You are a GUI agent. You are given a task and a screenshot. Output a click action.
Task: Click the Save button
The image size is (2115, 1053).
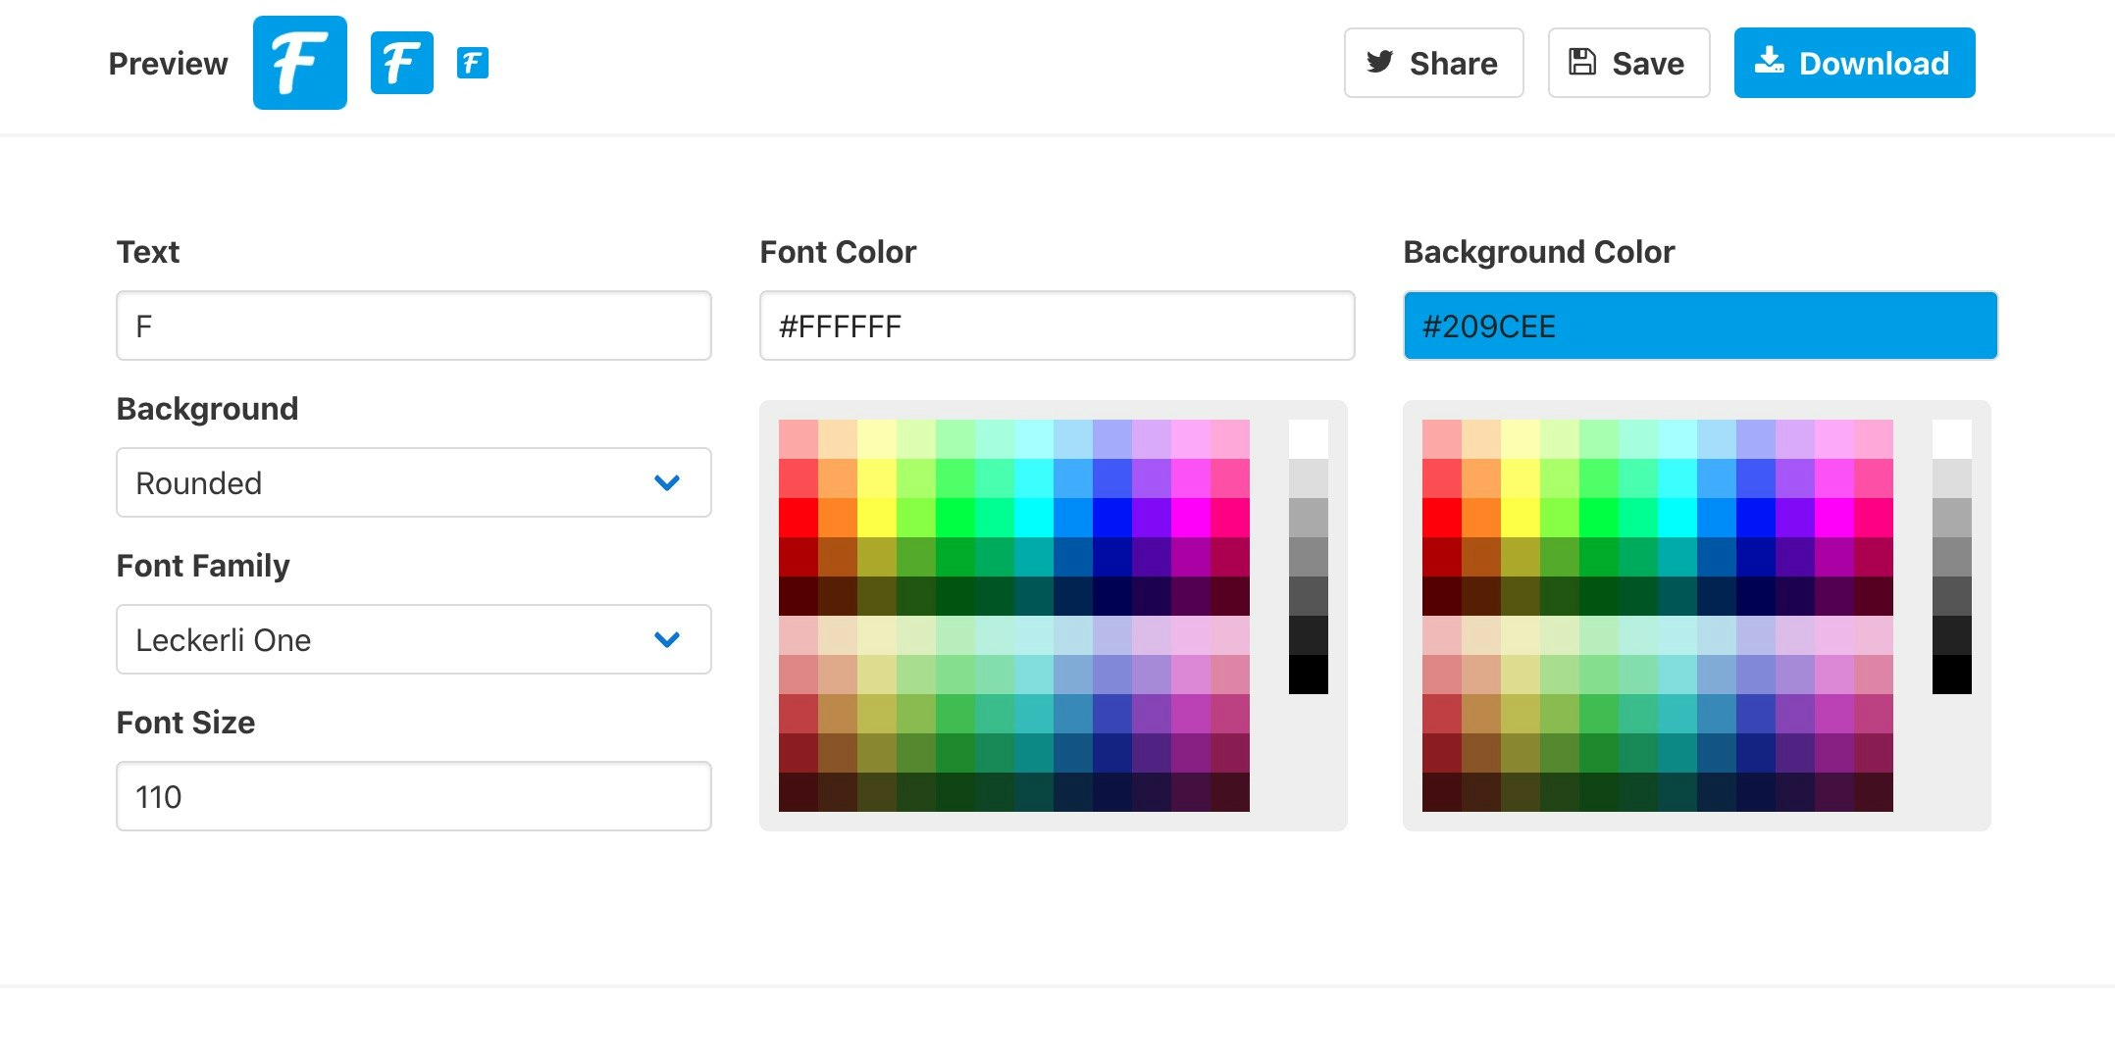(x=1627, y=62)
